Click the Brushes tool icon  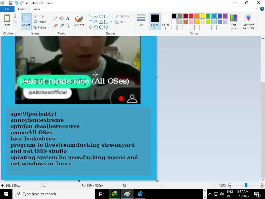(79, 18)
